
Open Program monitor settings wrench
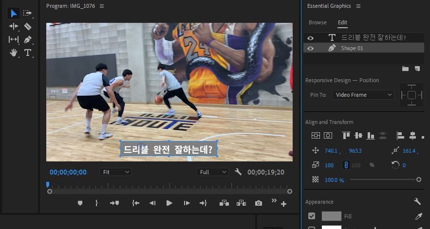point(238,172)
